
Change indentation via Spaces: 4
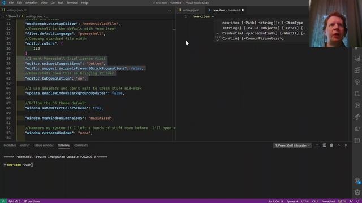pos(292,201)
